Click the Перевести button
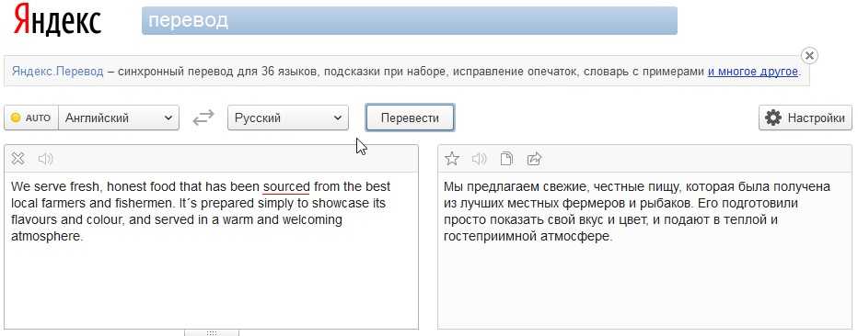This screenshot has height=336, width=858. coord(410,118)
